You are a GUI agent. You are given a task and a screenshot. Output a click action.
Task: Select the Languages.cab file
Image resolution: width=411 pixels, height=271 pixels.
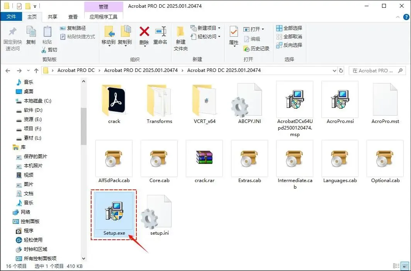coord(340,162)
